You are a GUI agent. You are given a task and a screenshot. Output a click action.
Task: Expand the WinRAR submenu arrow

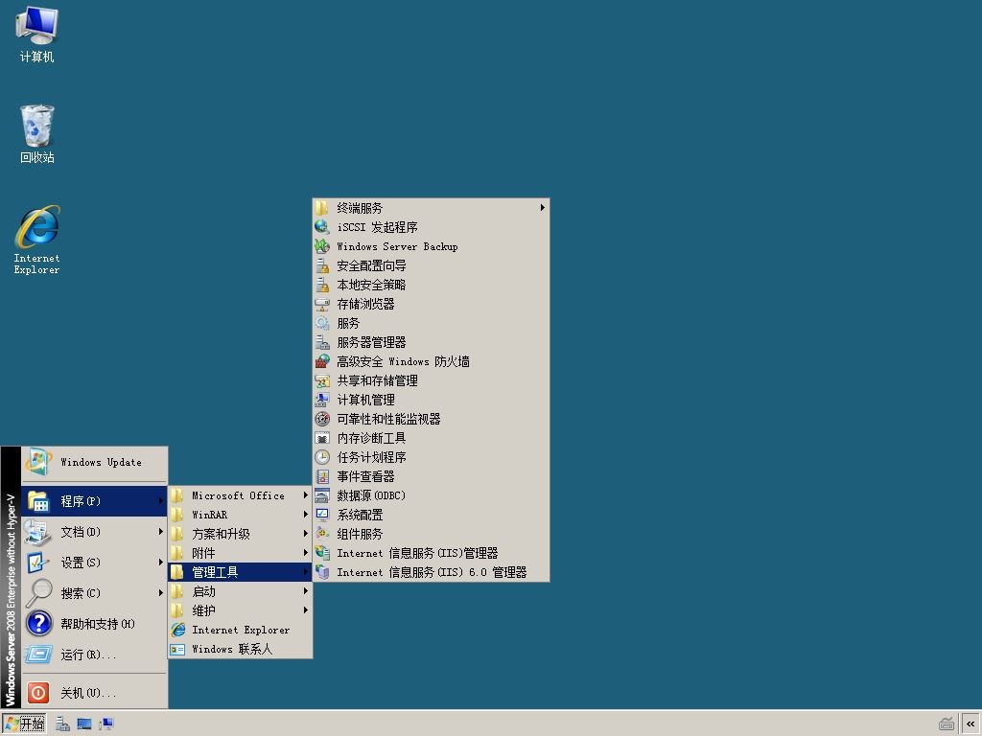coord(306,515)
